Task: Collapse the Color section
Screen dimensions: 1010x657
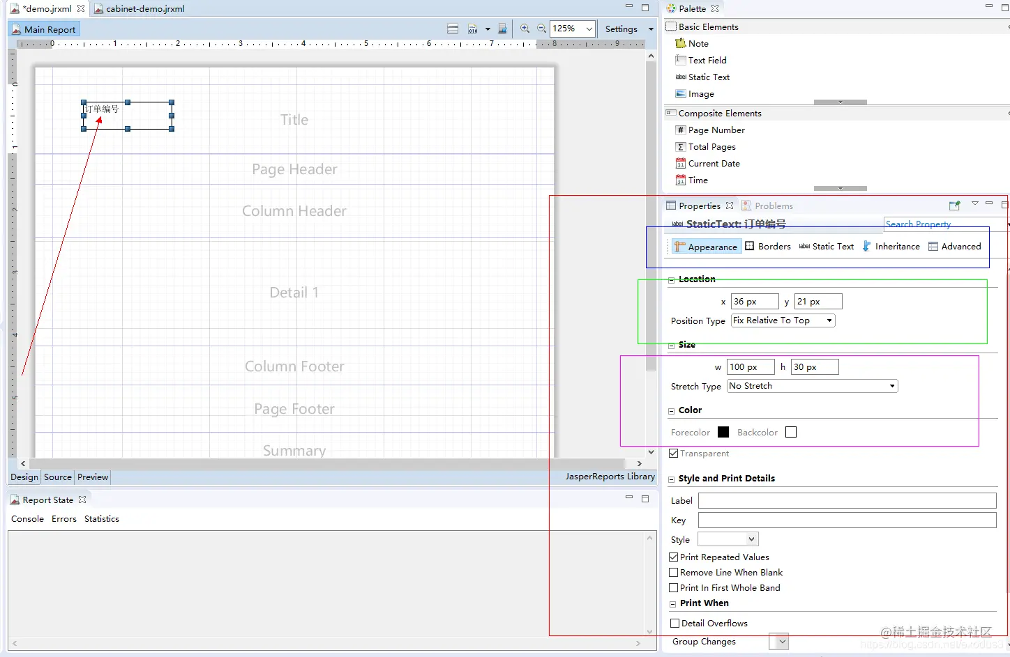Action: [x=672, y=411]
